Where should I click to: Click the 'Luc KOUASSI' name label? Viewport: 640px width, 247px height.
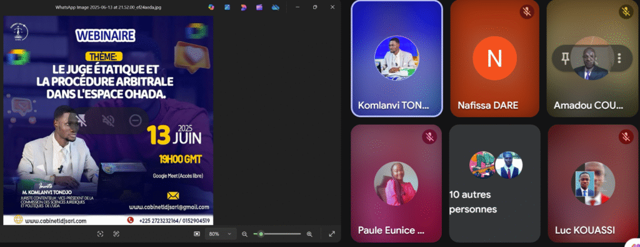585,230
